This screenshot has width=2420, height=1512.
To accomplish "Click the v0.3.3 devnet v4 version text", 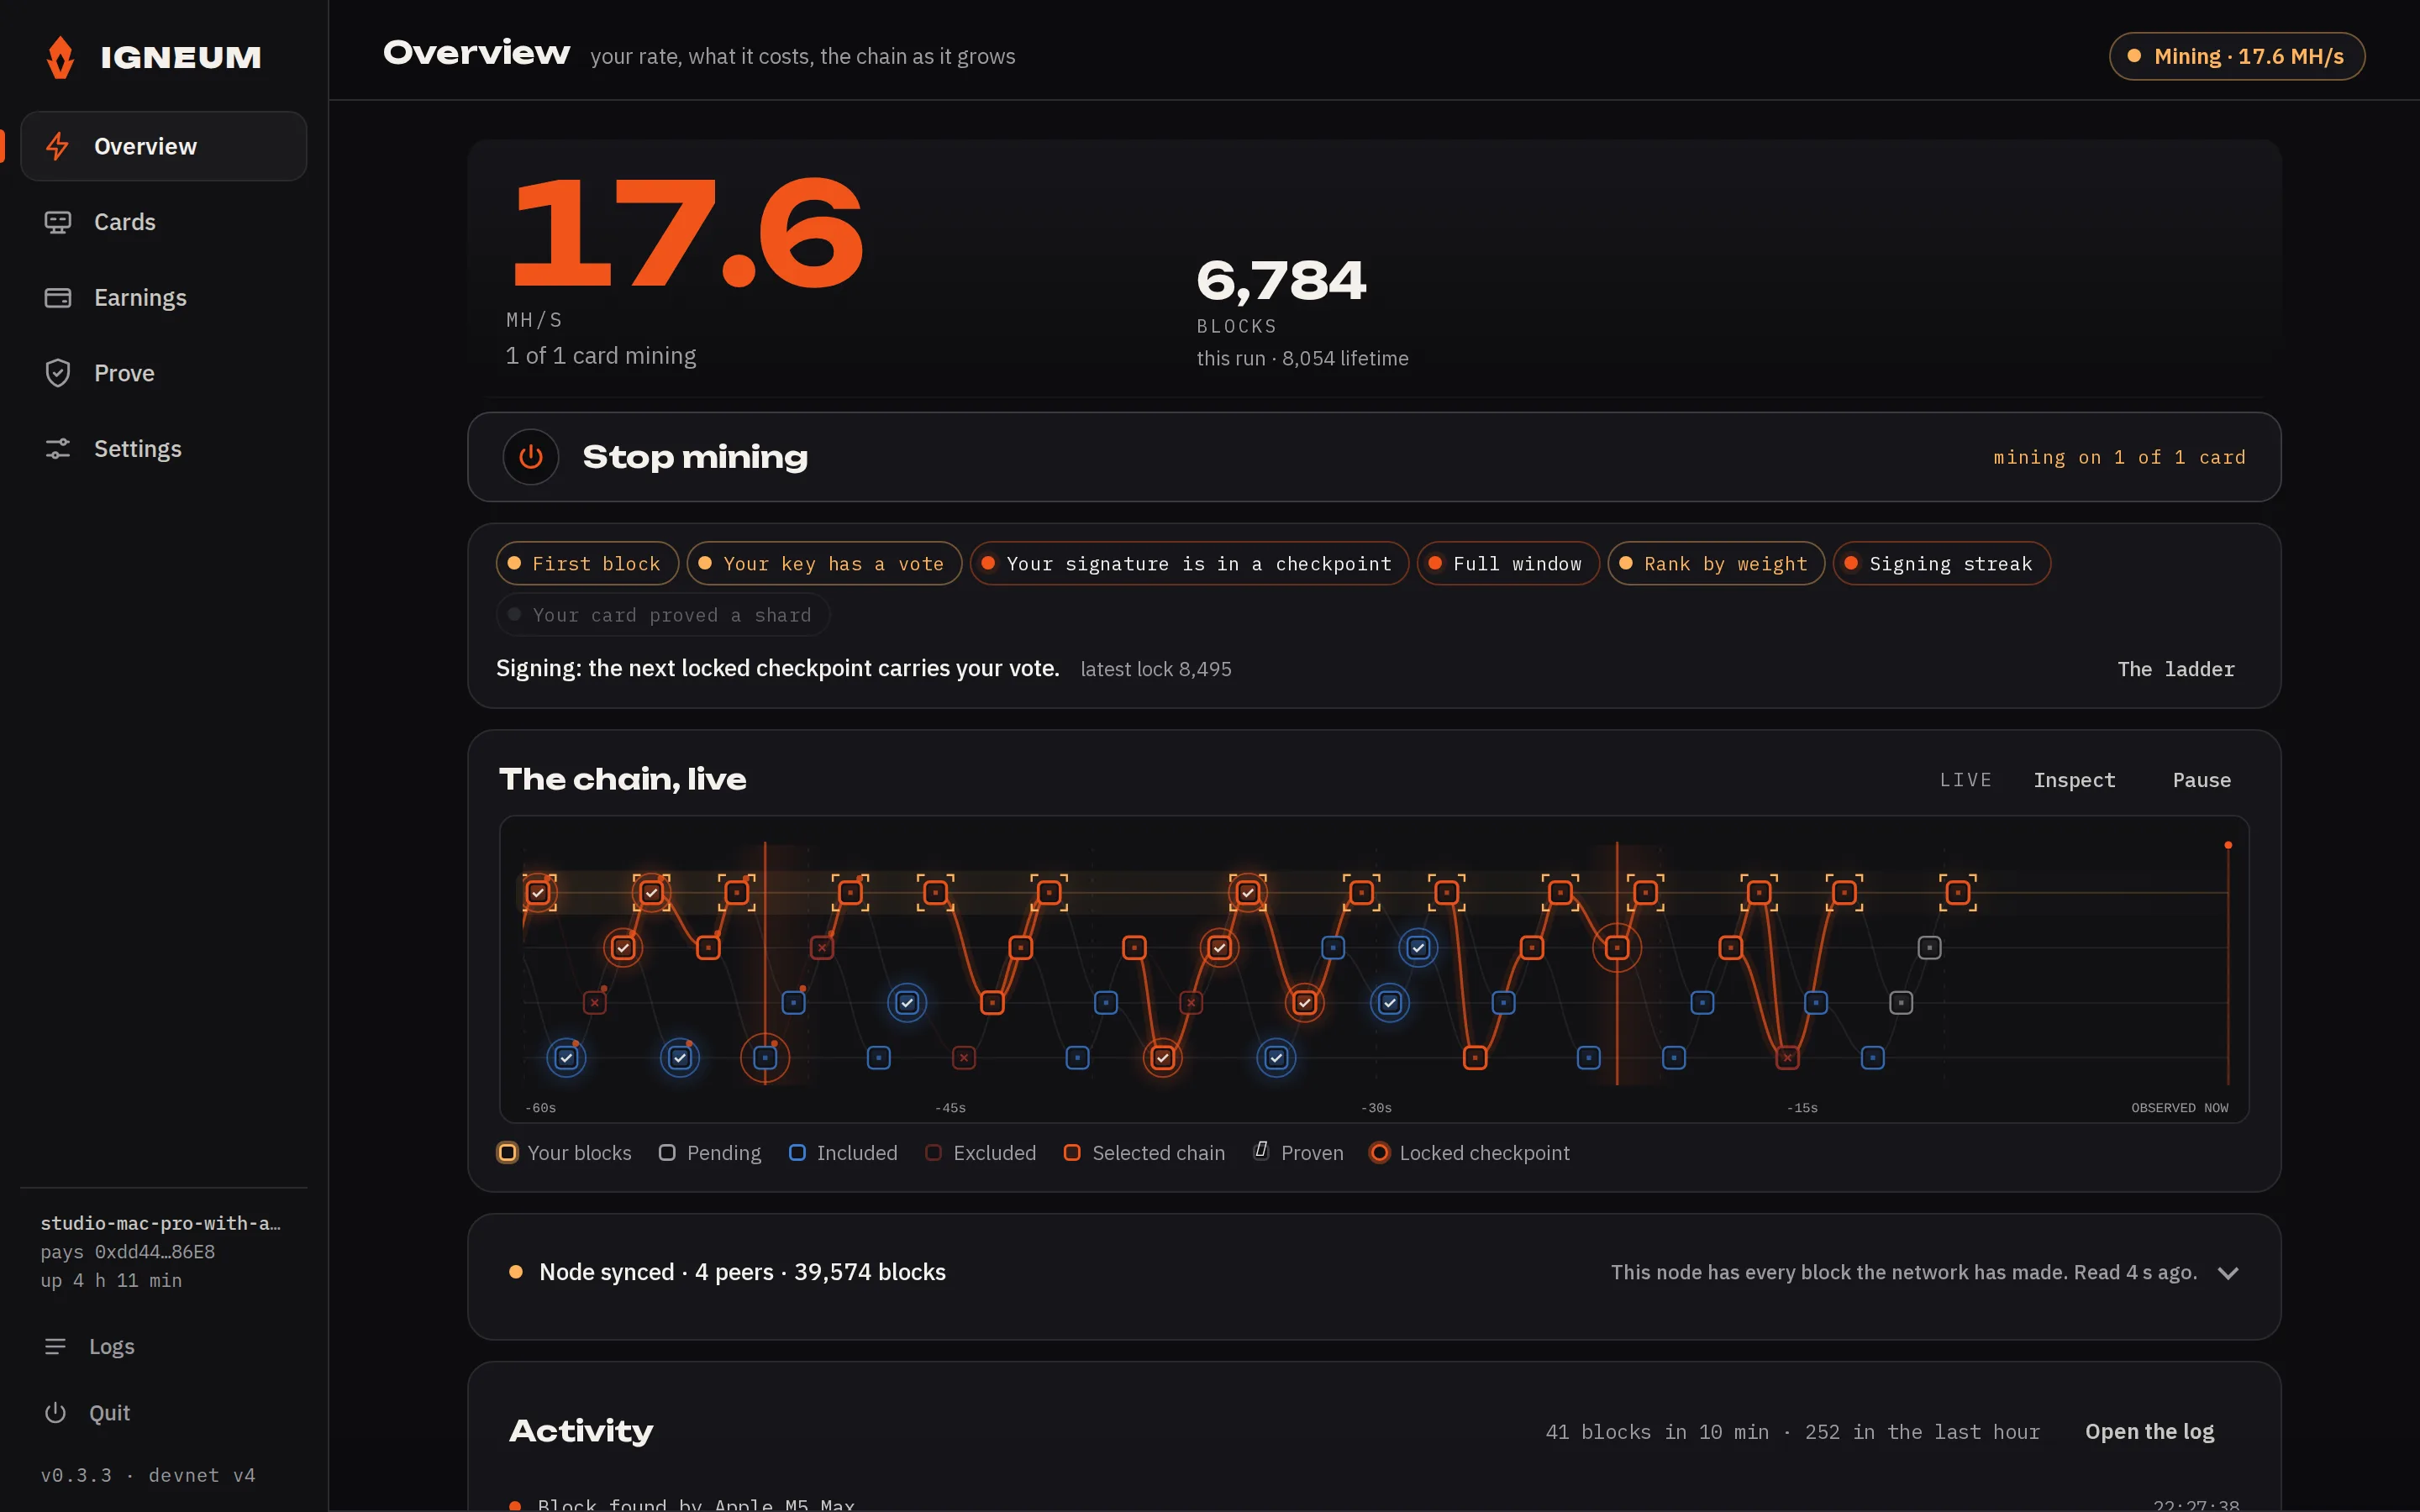I will tap(148, 1475).
